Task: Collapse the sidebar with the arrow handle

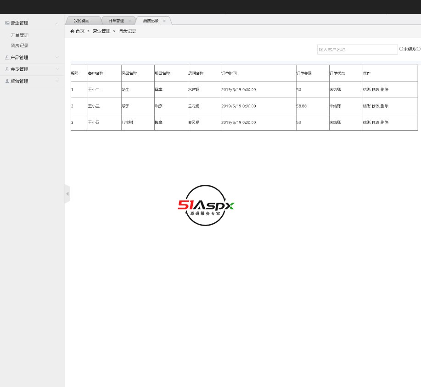Action: [x=67, y=193]
